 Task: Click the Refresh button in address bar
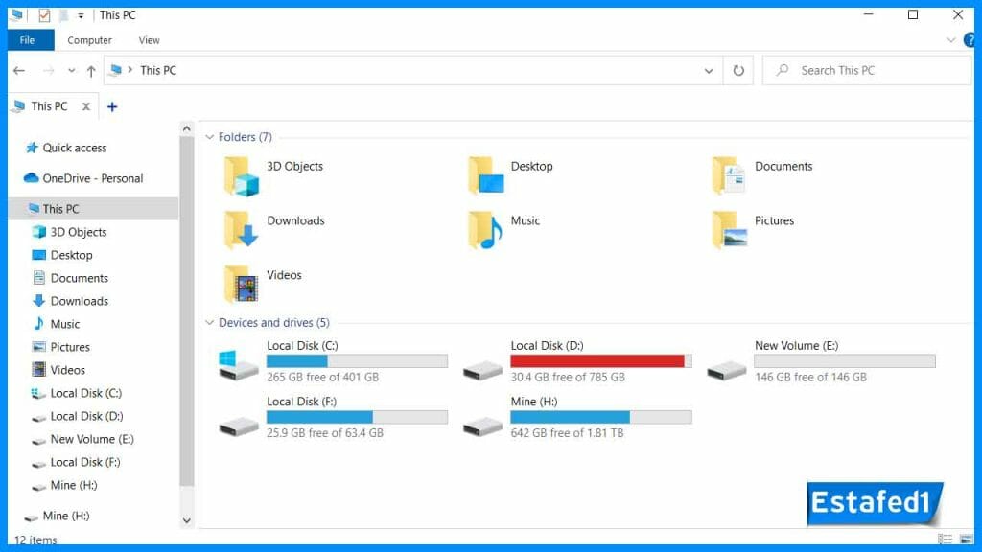(x=738, y=71)
